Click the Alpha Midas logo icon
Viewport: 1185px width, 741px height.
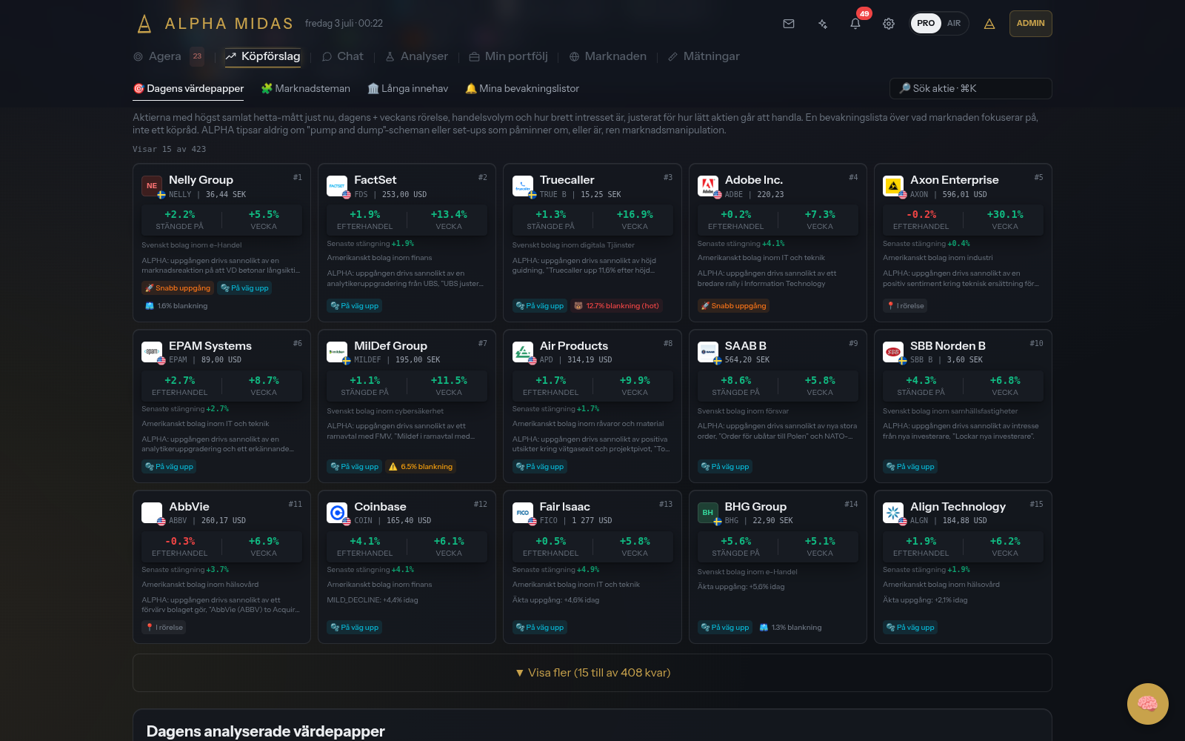[x=144, y=24]
